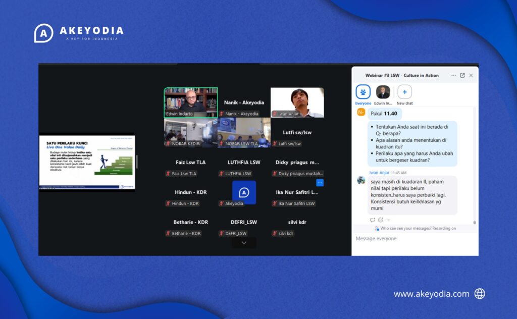Screen dimensions: 517x319
Task: Click the 11:45 AM message timestamp
Action: tap(399, 173)
